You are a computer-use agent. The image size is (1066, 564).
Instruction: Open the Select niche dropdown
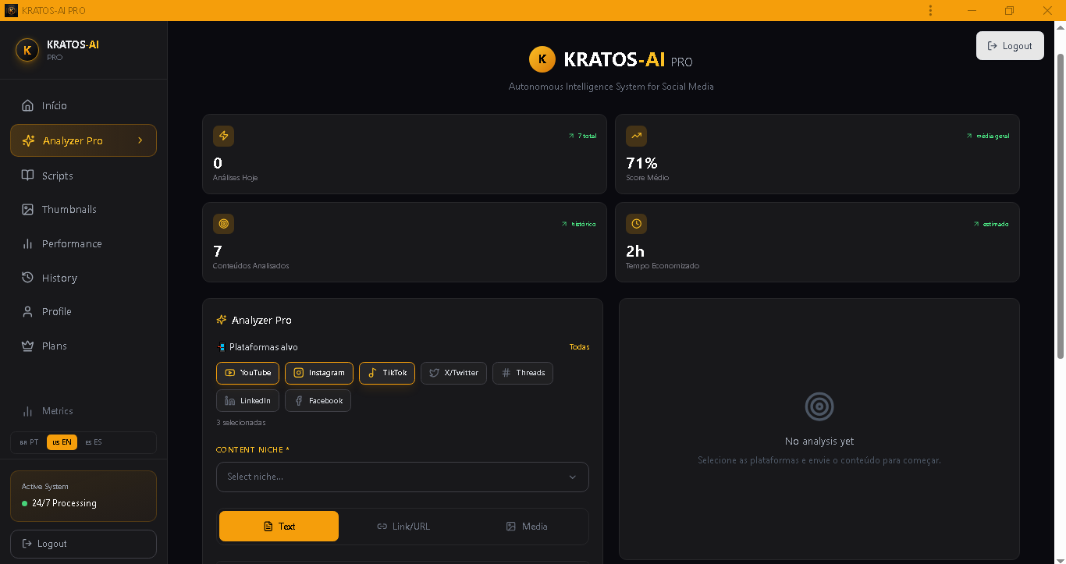(402, 477)
